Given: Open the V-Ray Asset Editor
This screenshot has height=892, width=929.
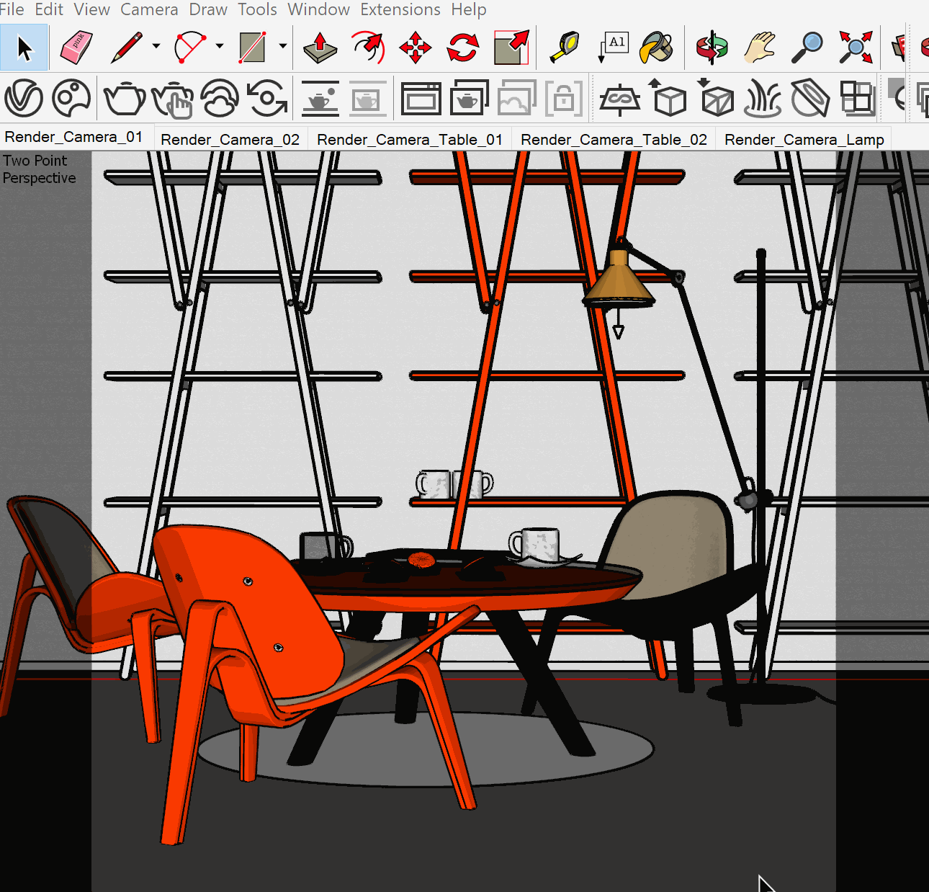Looking at the screenshot, I should click(x=24, y=98).
